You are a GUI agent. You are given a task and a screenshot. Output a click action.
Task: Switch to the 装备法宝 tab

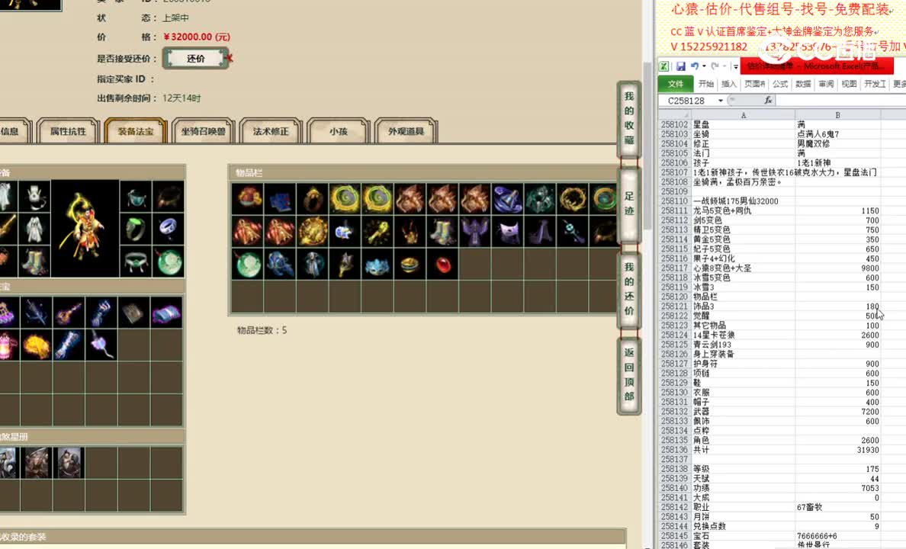136,131
